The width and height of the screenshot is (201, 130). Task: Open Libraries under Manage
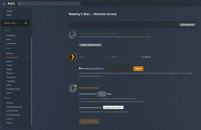pyautogui.click(x=10, y=103)
